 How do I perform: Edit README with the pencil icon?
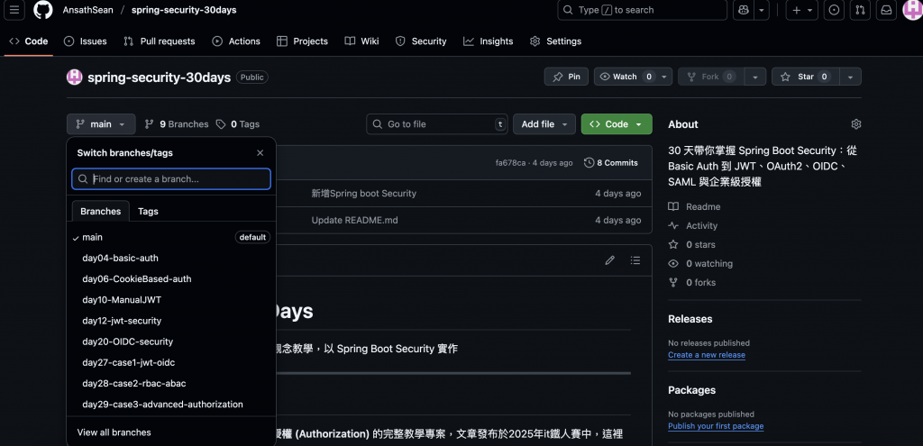610,260
